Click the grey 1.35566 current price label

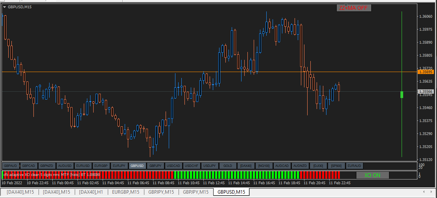426,91
